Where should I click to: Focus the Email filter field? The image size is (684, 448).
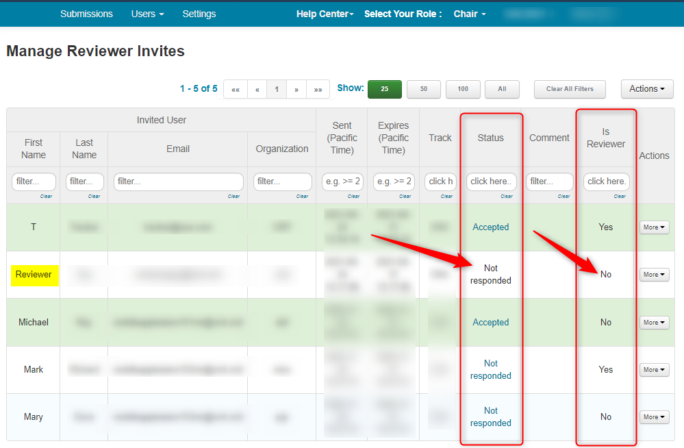click(x=179, y=182)
